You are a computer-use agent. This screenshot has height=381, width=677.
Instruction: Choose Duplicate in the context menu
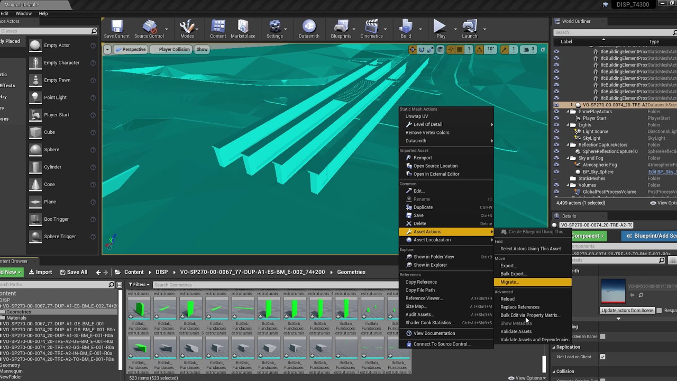point(423,207)
